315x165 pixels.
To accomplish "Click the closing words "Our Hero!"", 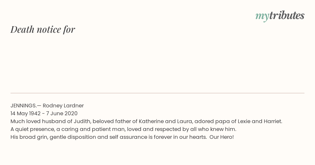I will (x=222, y=137).
